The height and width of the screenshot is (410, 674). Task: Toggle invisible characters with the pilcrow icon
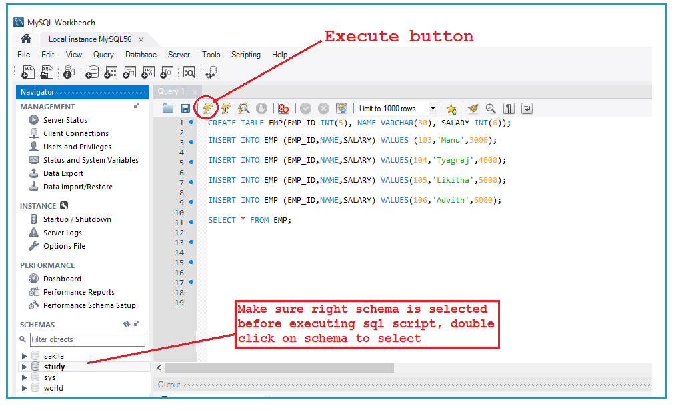pos(508,108)
